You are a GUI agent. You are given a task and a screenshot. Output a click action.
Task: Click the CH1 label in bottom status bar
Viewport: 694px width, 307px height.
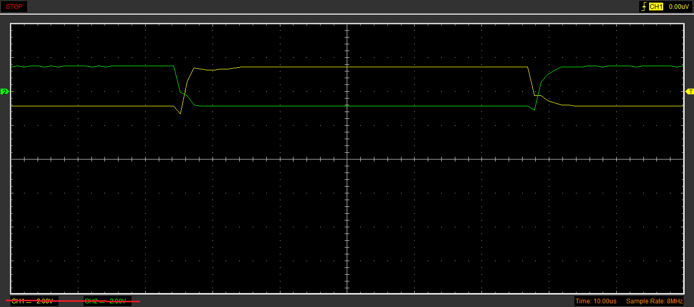pos(17,301)
